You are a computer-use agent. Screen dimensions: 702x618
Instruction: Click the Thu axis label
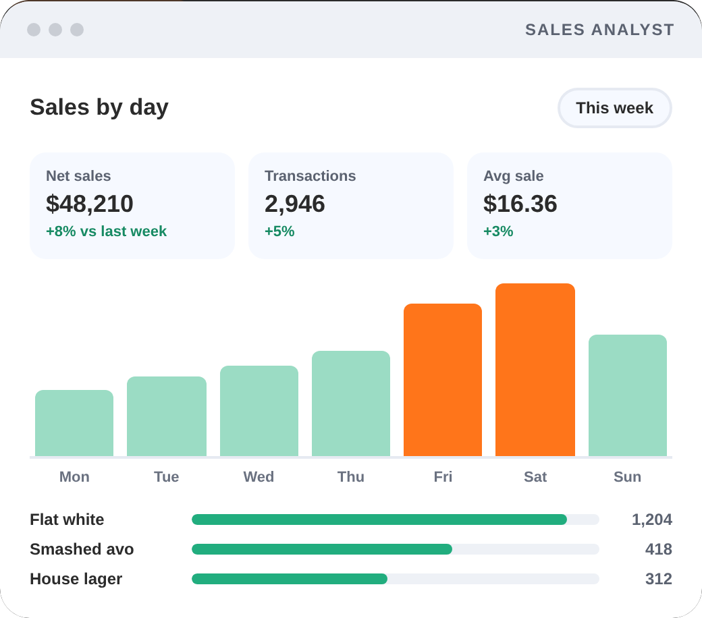350,476
